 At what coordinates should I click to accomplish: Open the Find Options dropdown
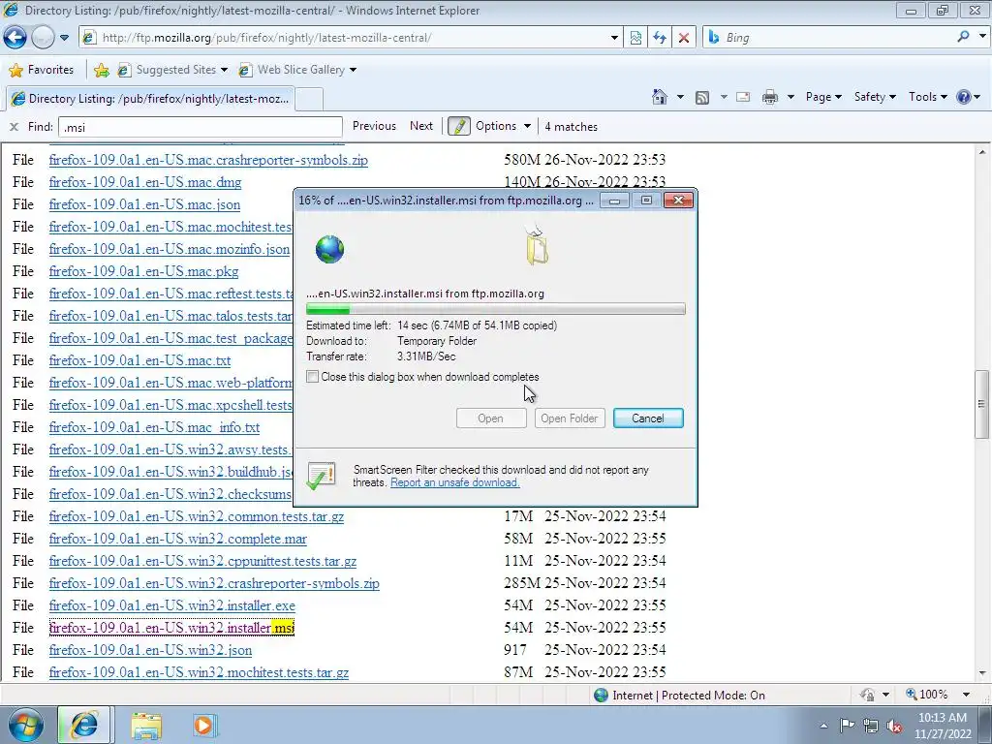[x=503, y=126]
